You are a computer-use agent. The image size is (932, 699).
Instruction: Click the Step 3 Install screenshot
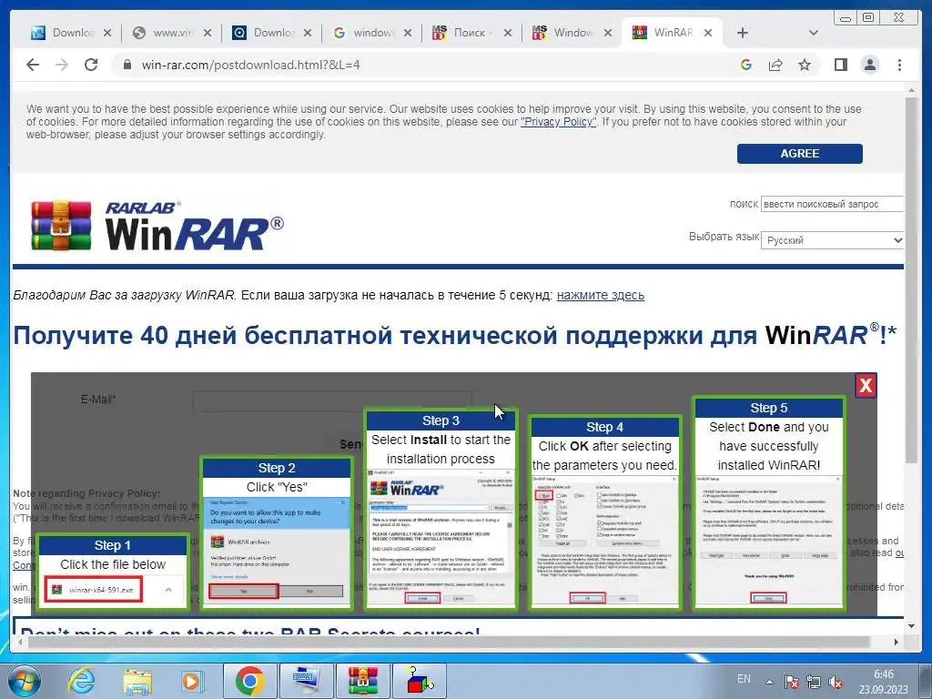[441, 537]
